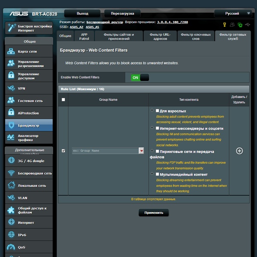Click the 3G / 4G dongle globe icon

tap(11, 160)
